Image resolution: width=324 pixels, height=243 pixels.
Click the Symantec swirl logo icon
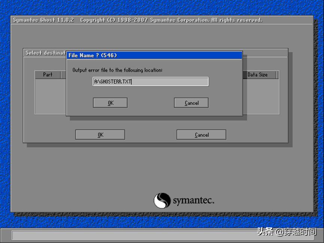(x=162, y=200)
